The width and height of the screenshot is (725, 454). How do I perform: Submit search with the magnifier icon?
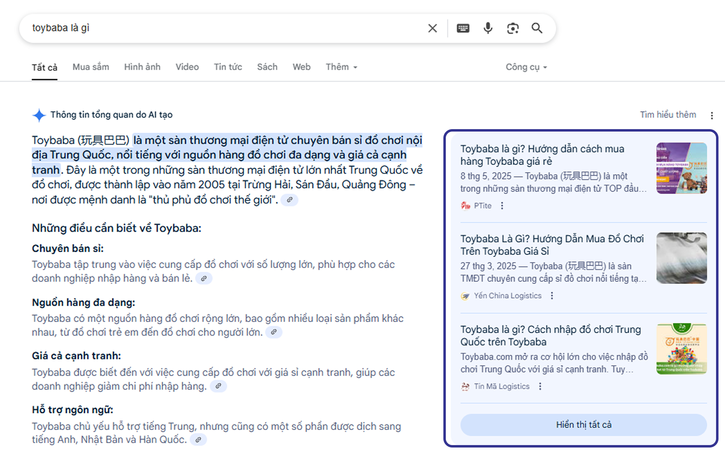point(537,28)
